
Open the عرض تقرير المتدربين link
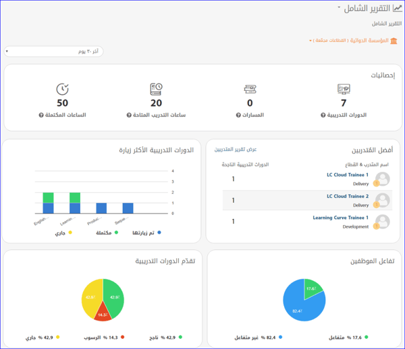click(x=236, y=150)
